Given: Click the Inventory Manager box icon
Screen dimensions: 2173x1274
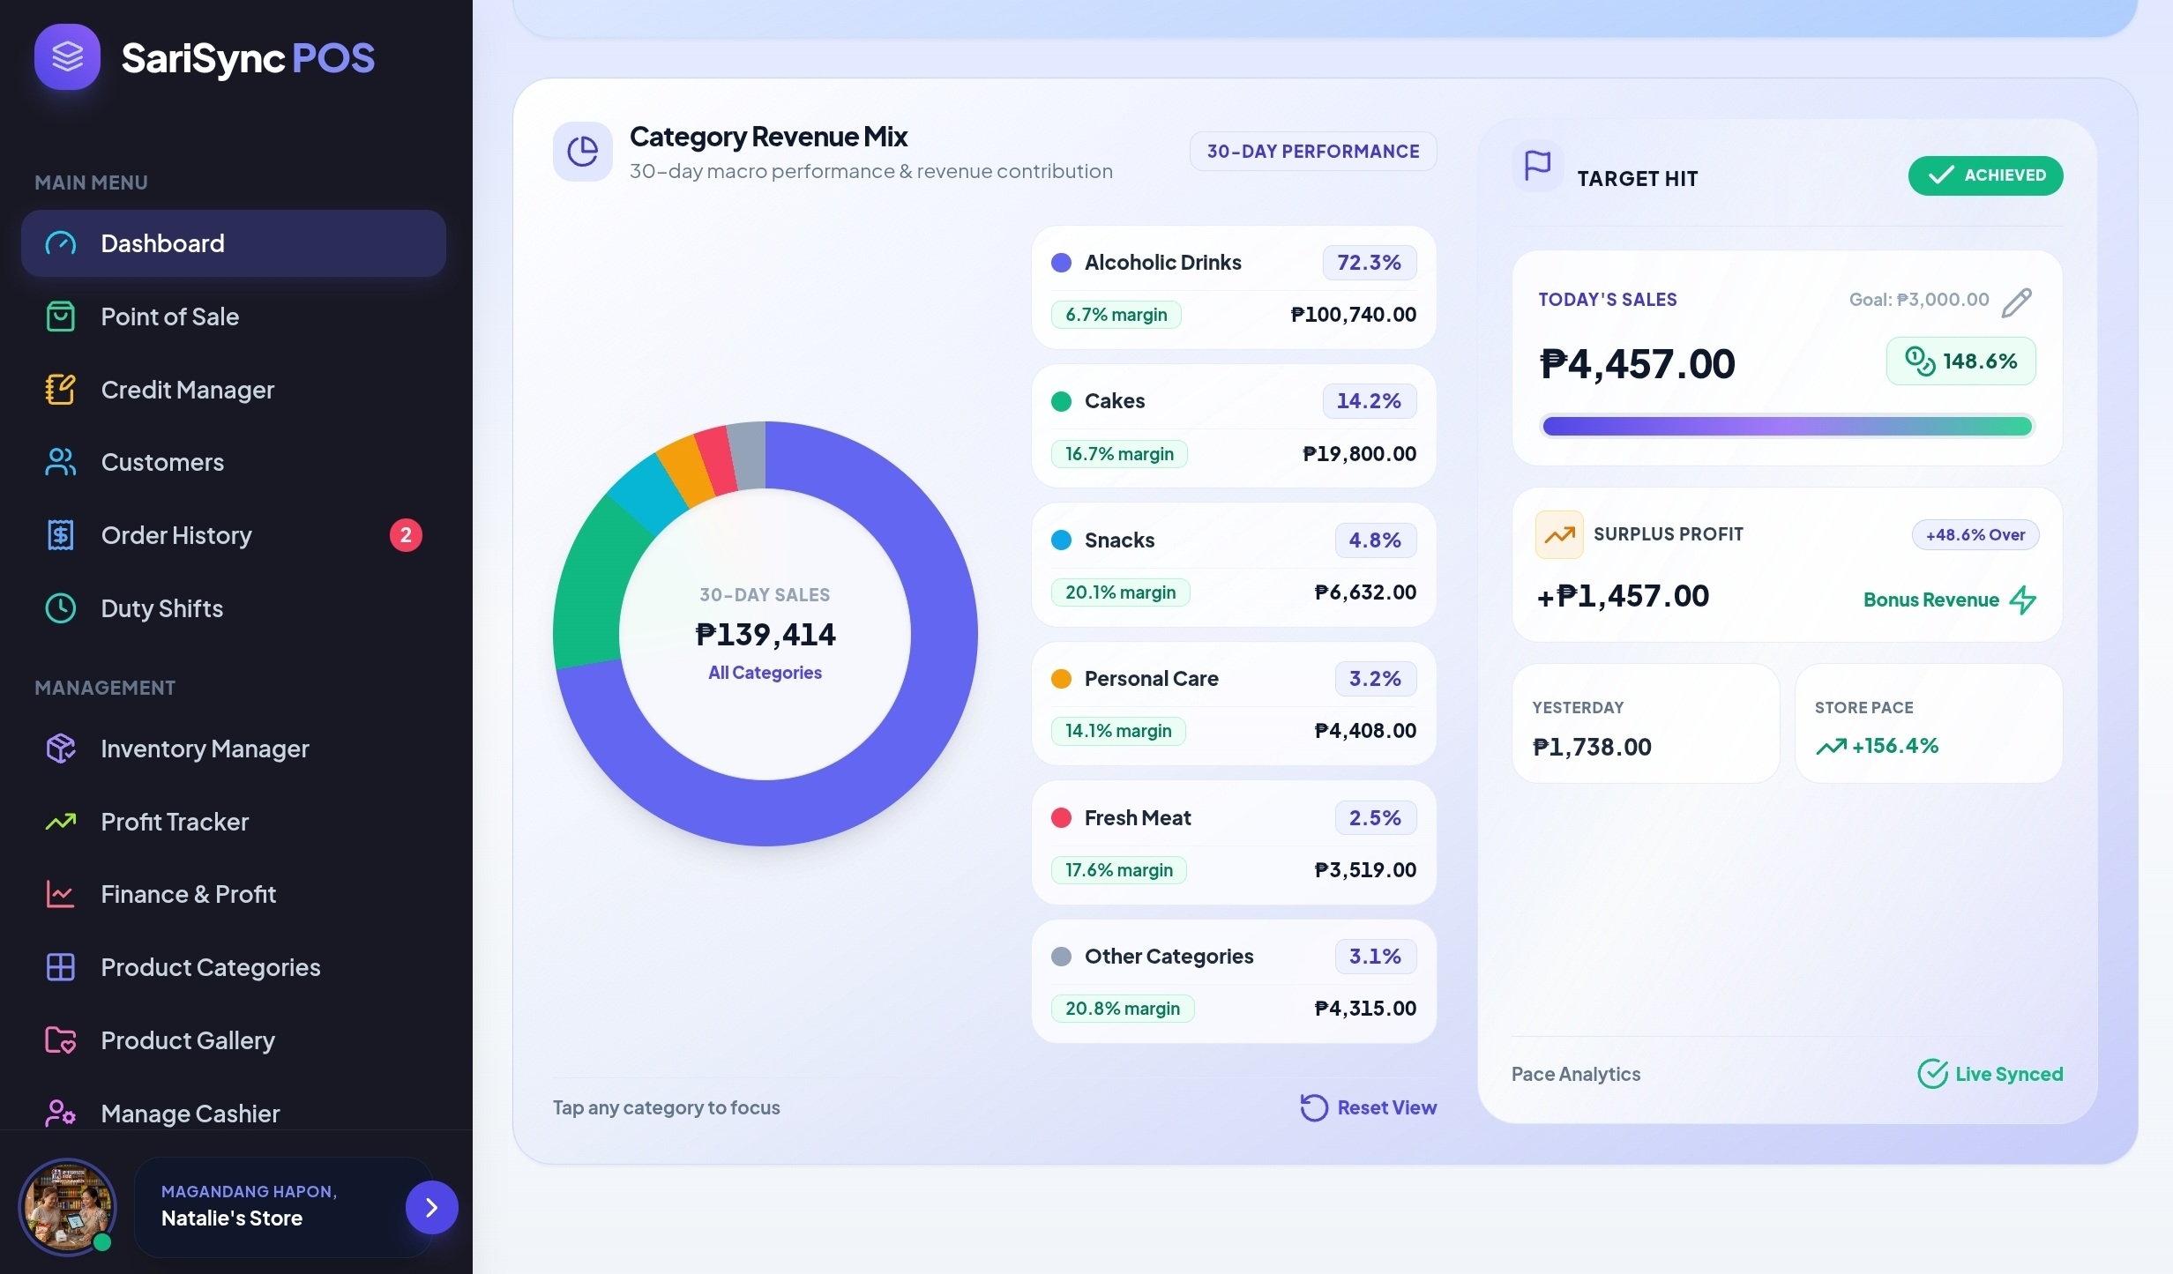Looking at the screenshot, I should pos(61,749).
